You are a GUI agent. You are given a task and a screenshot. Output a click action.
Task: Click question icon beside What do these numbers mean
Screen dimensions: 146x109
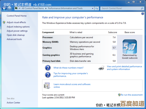pyautogui.click(x=48, y=68)
